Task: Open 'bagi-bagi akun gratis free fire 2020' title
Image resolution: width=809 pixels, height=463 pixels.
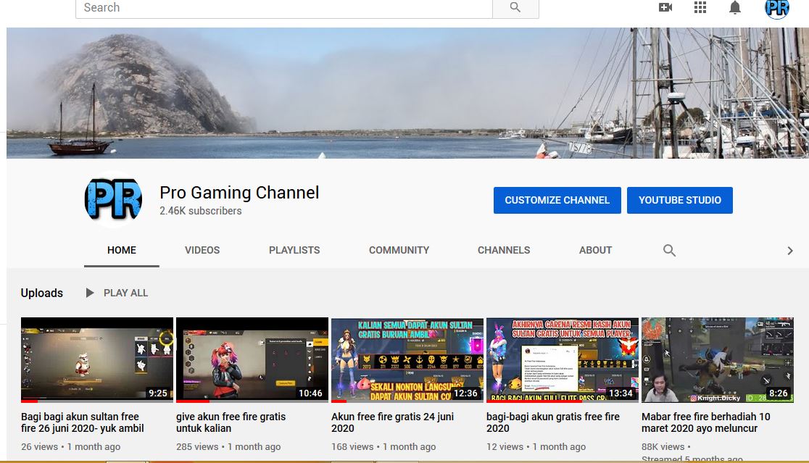Action: 553,422
